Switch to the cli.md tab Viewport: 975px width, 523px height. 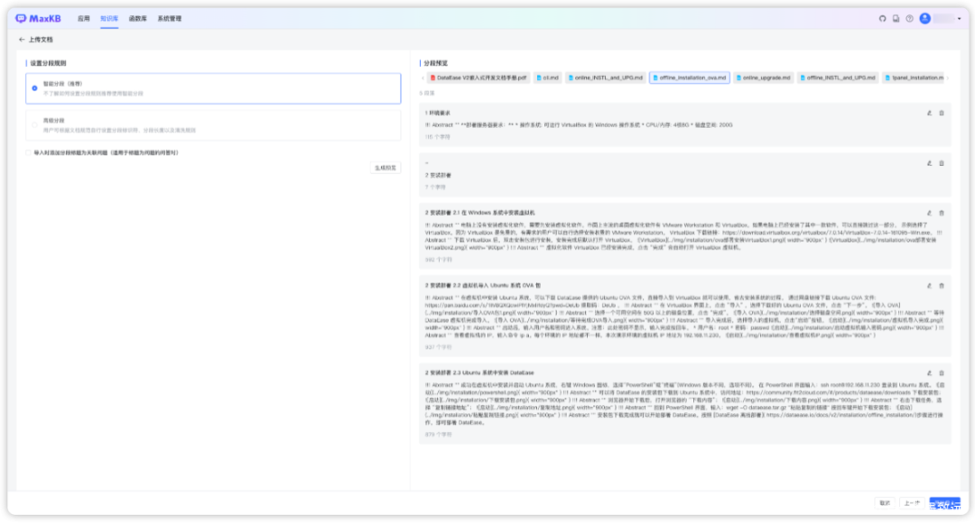547,78
